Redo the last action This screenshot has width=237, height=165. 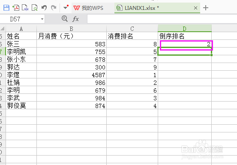(54, 8)
